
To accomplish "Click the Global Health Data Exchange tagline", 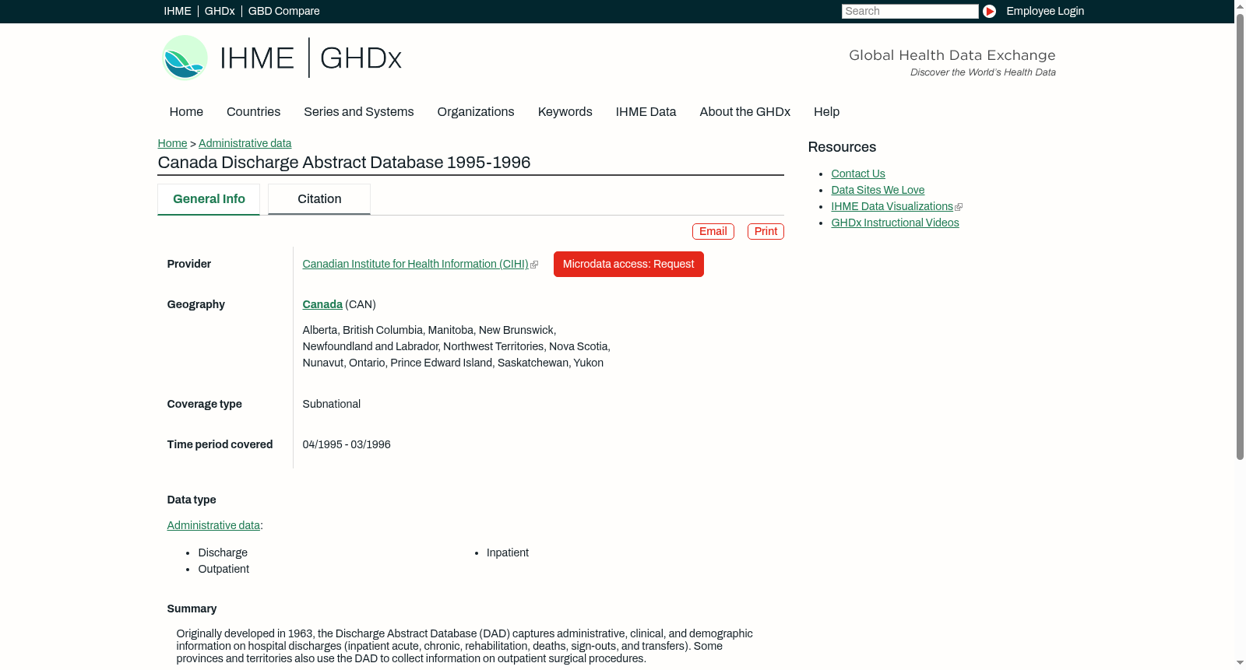I will coord(952,55).
